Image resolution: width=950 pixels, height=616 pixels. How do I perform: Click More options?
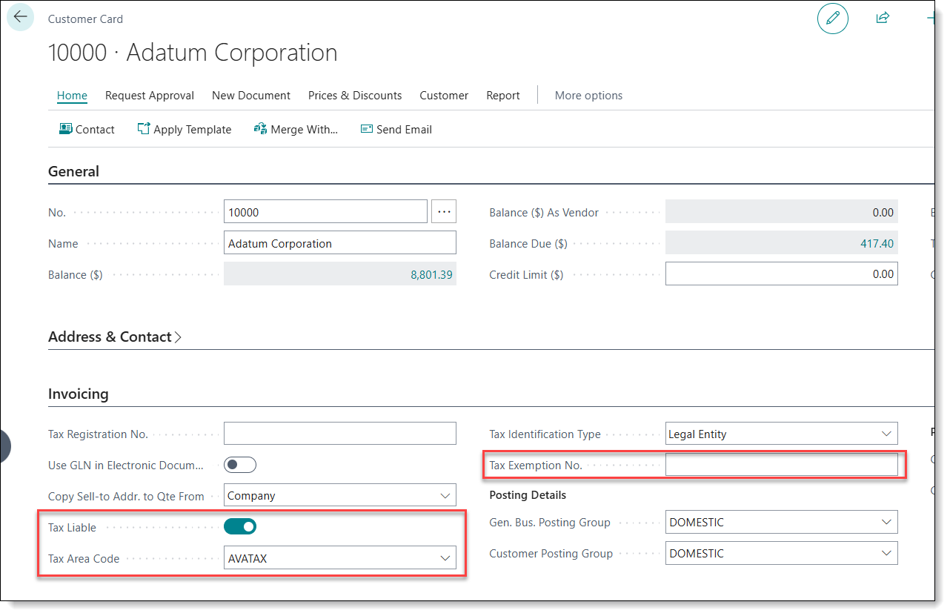click(x=588, y=96)
